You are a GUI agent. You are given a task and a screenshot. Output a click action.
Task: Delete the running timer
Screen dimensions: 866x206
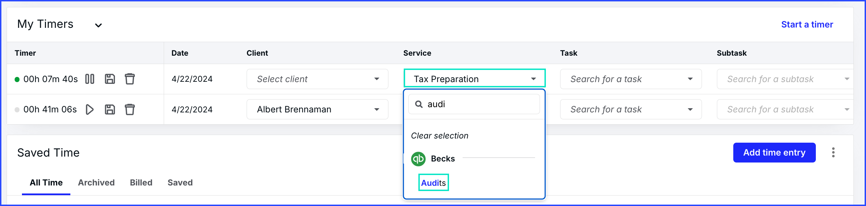130,79
